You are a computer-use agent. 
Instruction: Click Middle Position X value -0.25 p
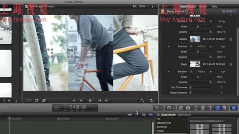(201, 46)
